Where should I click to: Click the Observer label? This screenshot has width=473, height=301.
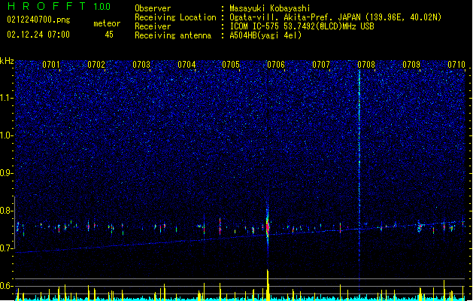click(153, 8)
